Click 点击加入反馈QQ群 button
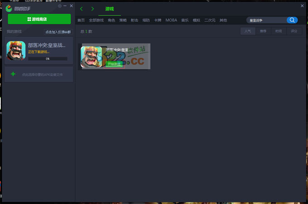Screen dimensions: 308x204 click(x=58, y=32)
